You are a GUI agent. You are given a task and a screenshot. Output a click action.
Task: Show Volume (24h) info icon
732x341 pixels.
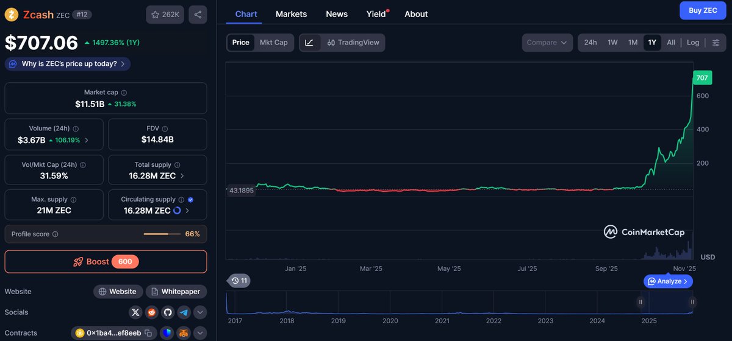(x=76, y=129)
